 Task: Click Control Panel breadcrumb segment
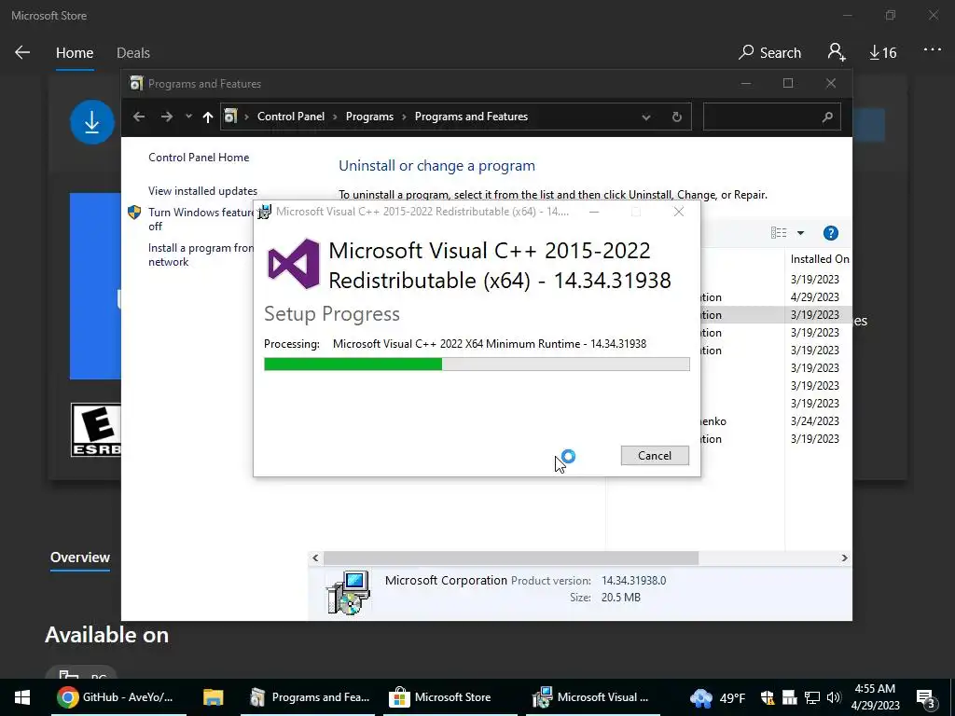pyautogui.click(x=291, y=117)
